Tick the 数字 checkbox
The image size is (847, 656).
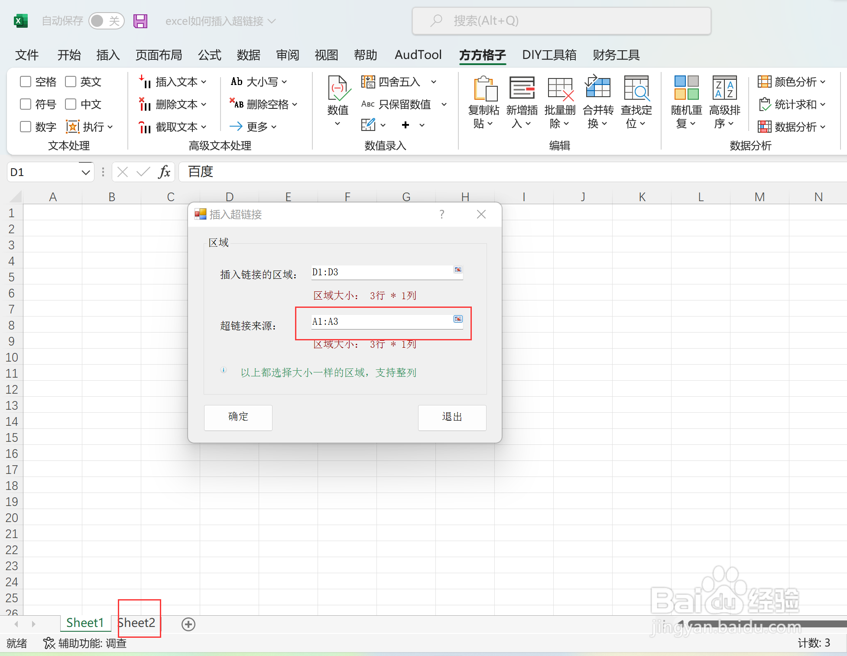click(26, 127)
